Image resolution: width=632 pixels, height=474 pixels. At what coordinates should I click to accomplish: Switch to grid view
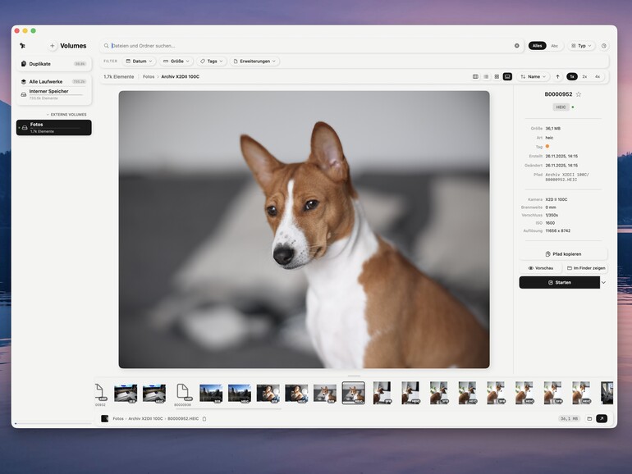pos(497,76)
